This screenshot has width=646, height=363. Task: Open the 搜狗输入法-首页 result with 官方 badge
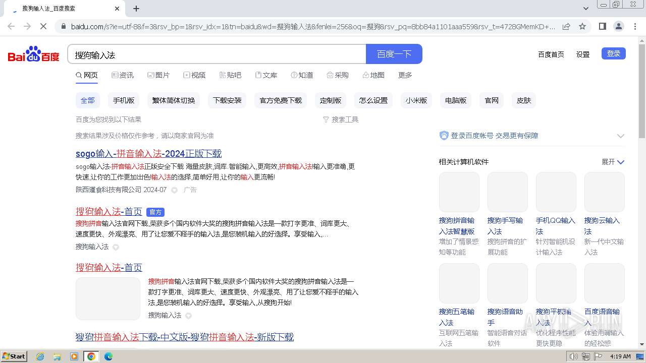109,212
